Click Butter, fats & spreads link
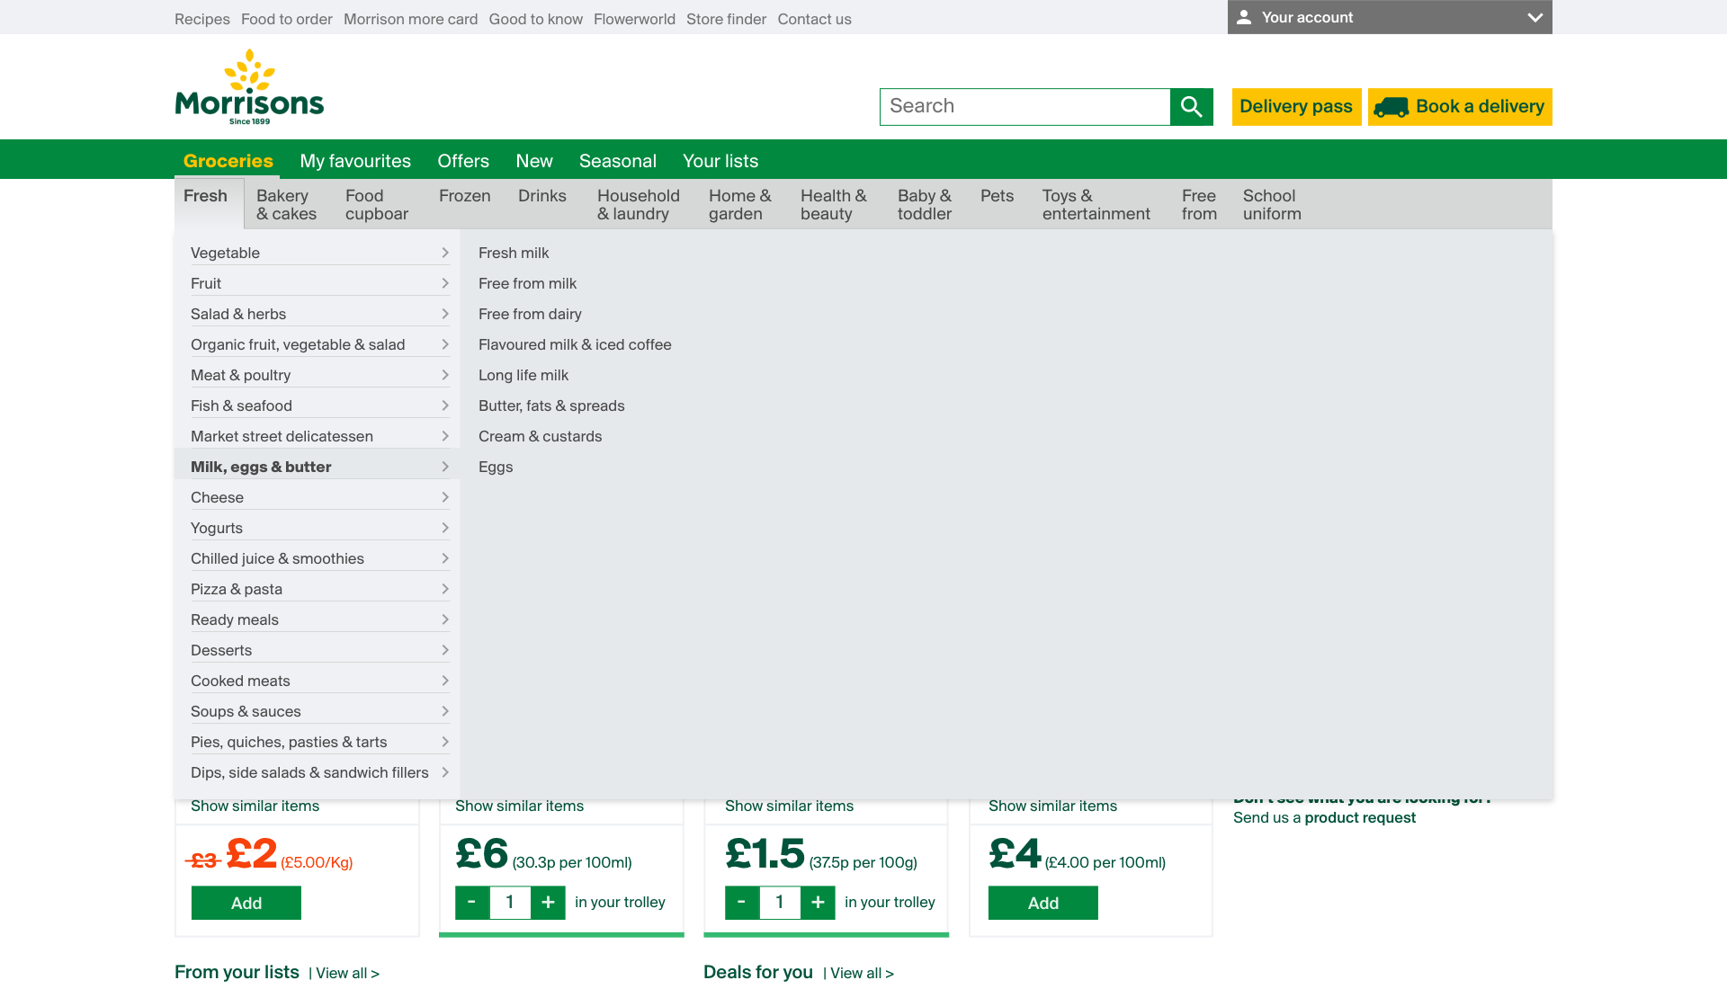 pyautogui.click(x=551, y=405)
